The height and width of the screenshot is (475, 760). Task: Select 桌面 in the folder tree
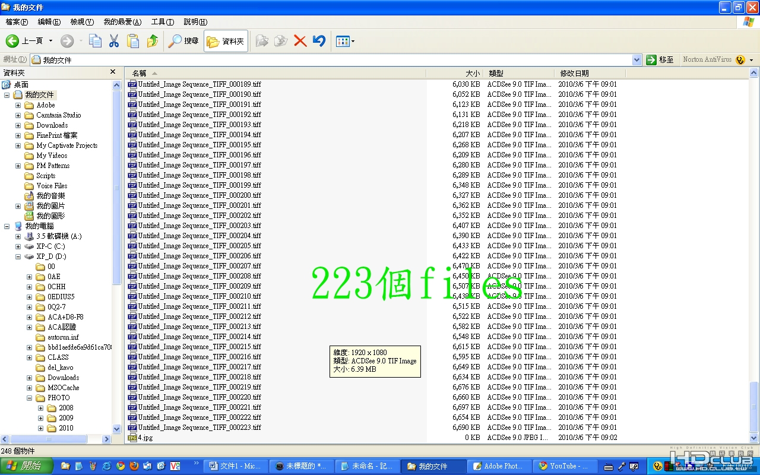click(21, 85)
